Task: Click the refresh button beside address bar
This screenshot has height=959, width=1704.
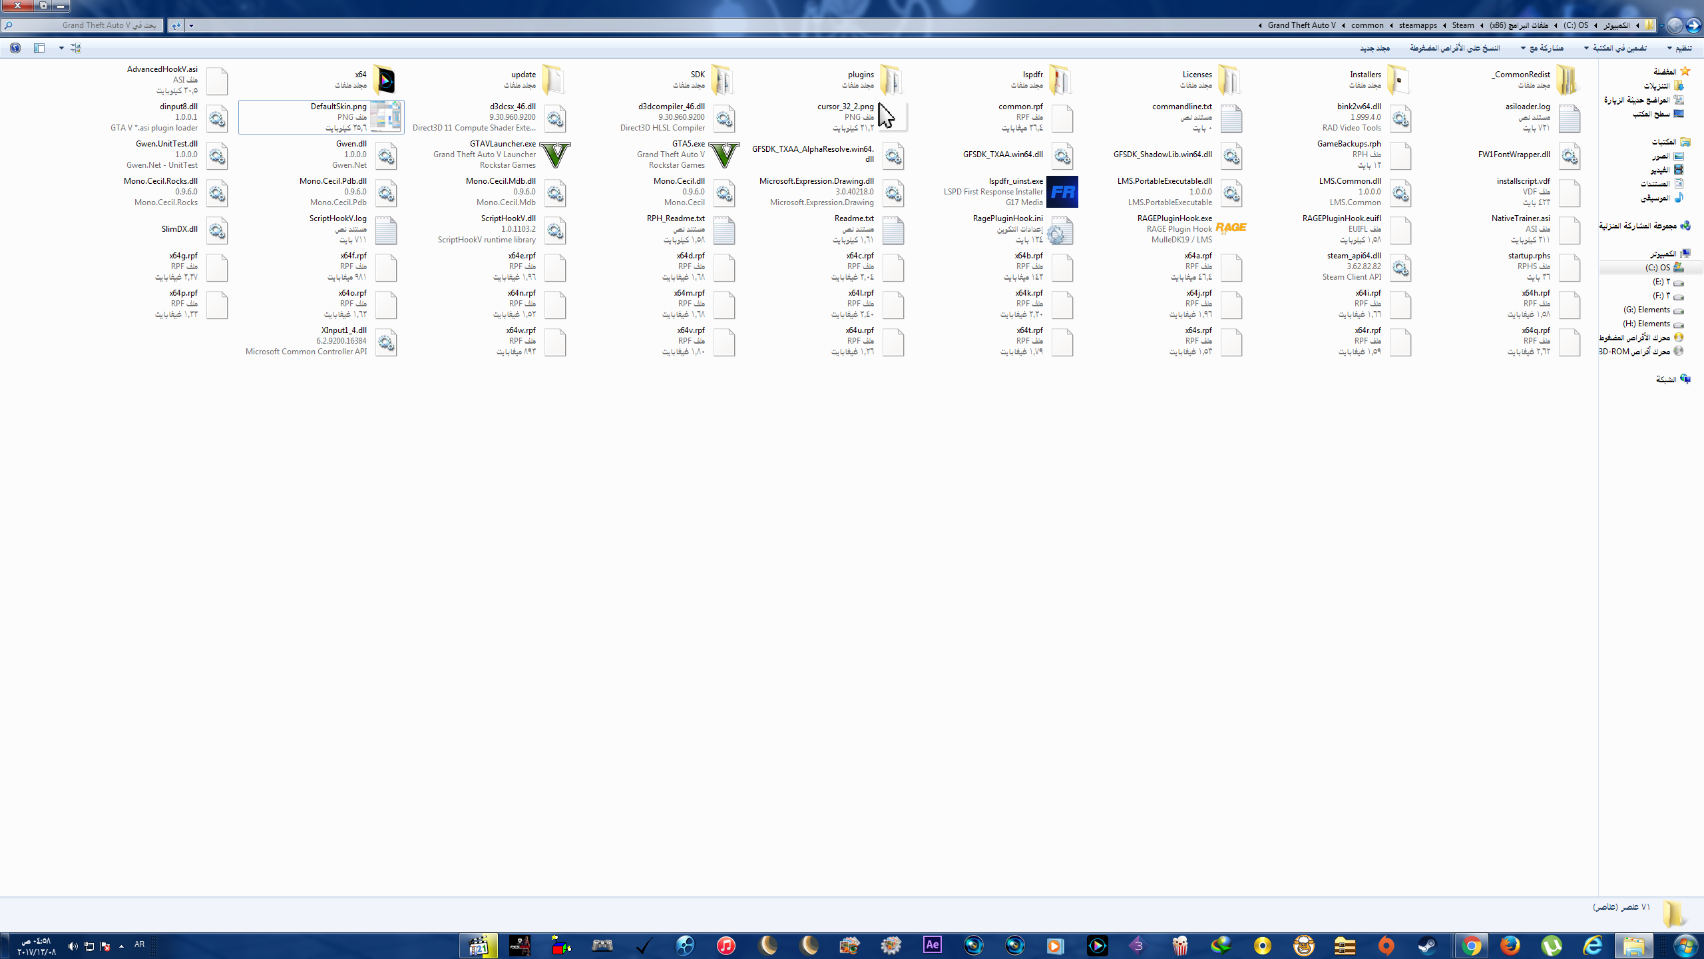Action: (176, 25)
